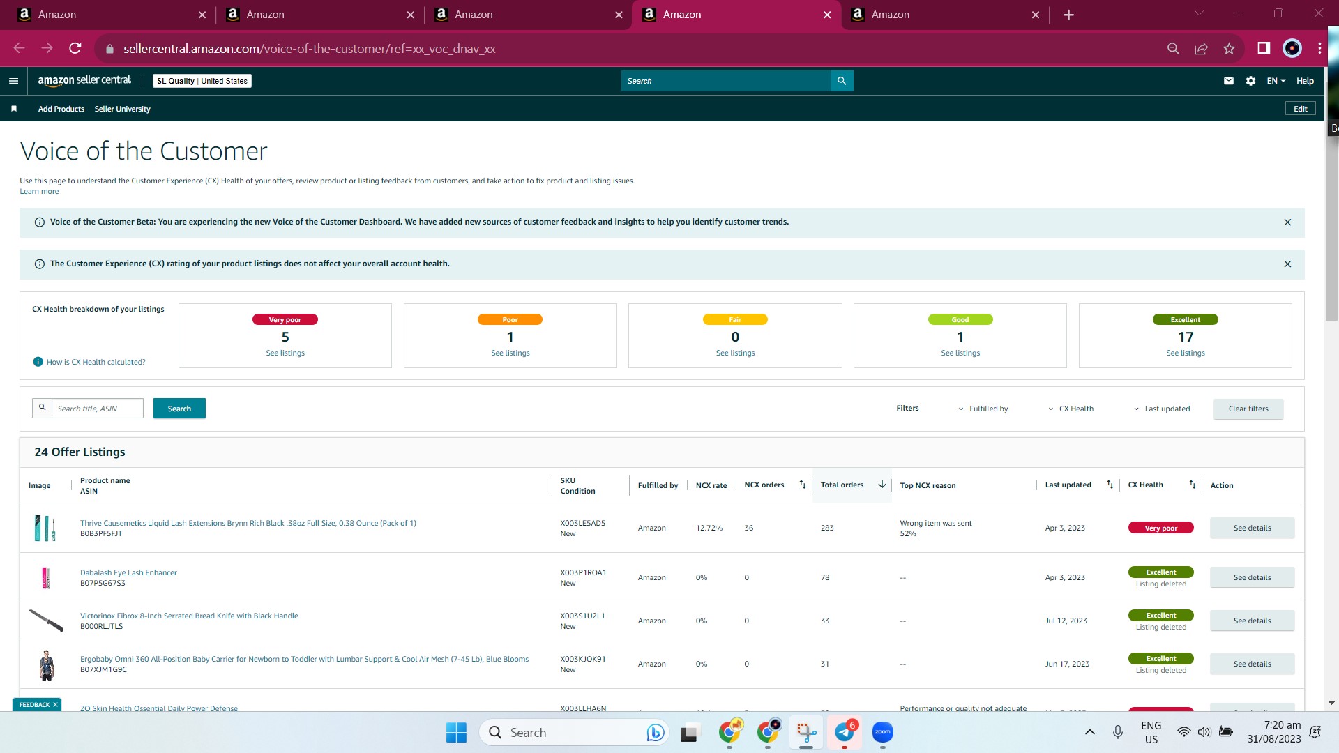Click the teal Search button

click(x=179, y=409)
